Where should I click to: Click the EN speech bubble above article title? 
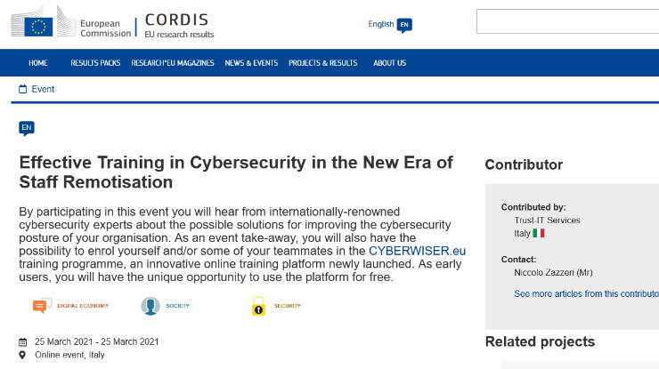click(x=27, y=128)
